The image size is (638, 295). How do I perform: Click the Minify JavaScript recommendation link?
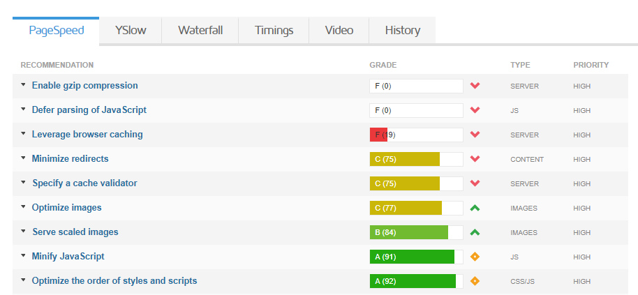(68, 257)
